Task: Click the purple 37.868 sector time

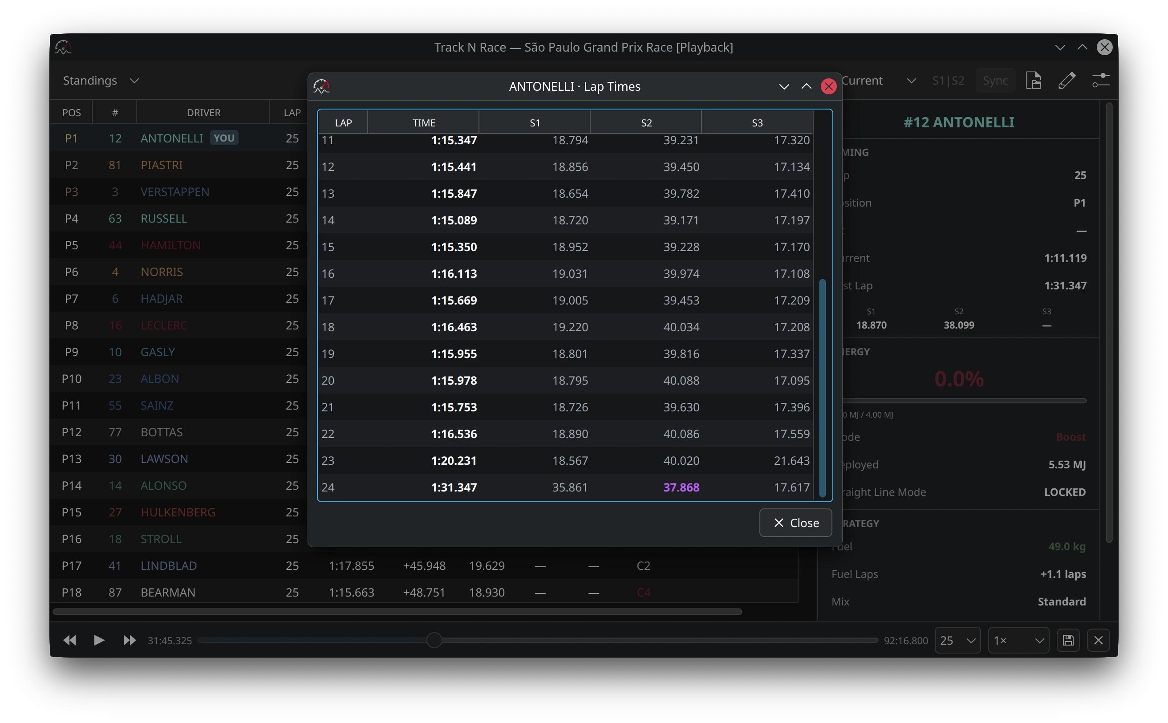Action: pyautogui.click(x=681, y=487)
